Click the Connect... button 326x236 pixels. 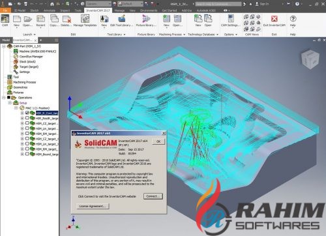tap(153, 196)
